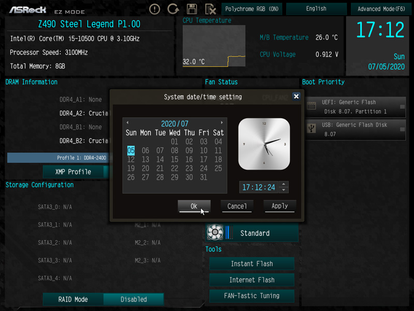The image size is (414, 311).
Task: Select UEFI: Generic Flash Disk boot entry
Action: click(x=356, y=107)
